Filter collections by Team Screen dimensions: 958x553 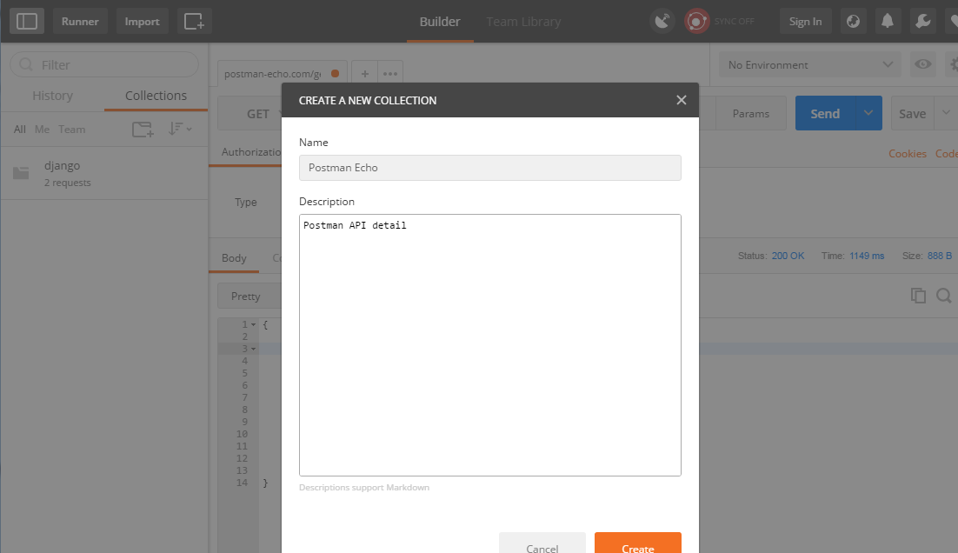[x=72, y=129]
